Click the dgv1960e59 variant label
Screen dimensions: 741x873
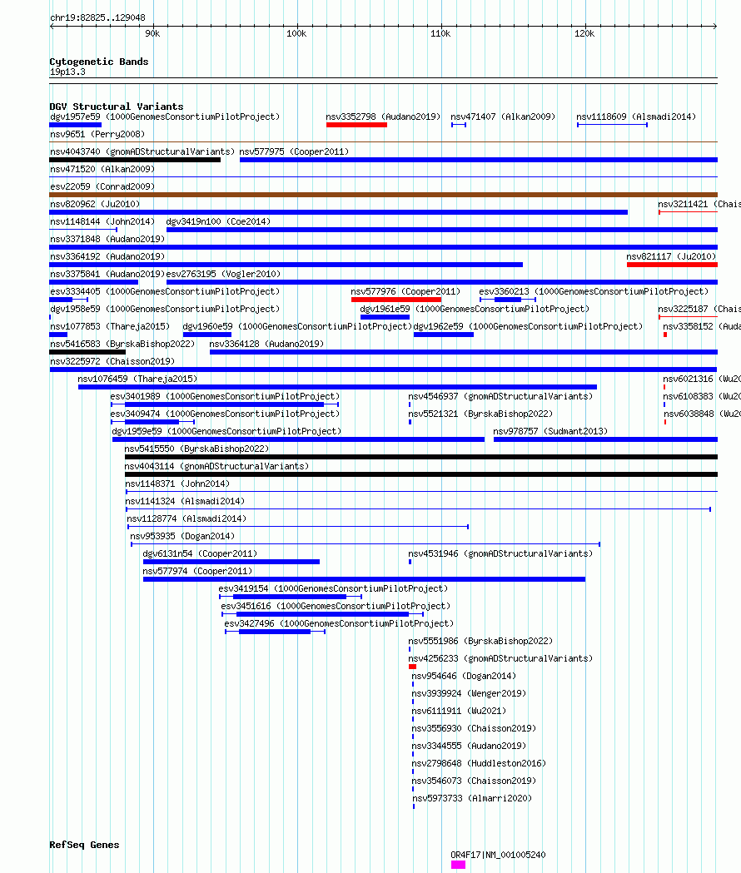click(297, 326)
